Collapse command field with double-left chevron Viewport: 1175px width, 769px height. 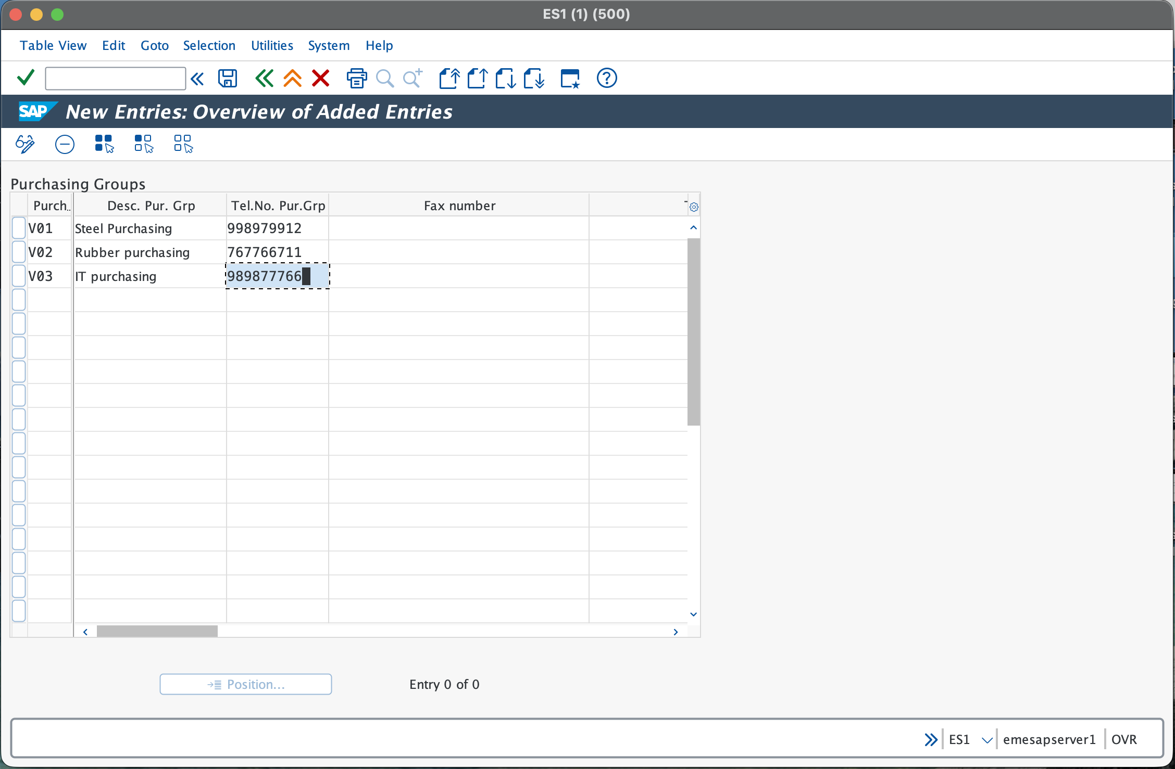pos(197,79)
